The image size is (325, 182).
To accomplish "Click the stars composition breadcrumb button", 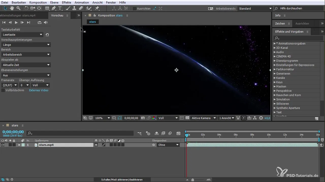I will click(x=93, y=22).
